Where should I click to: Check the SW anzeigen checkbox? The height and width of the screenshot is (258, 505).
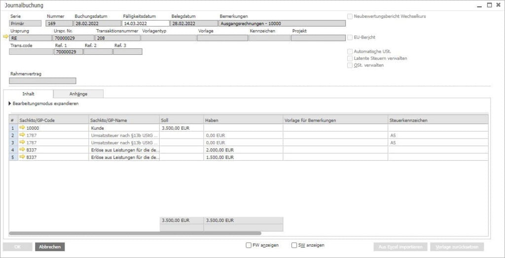coord(294,245)
